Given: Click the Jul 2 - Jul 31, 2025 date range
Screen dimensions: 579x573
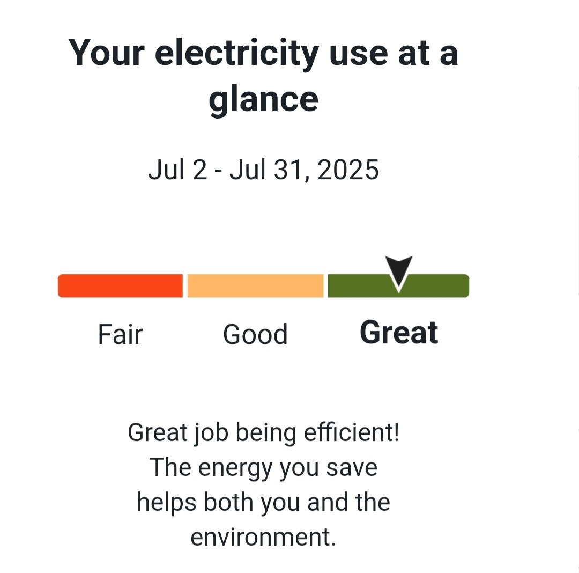Looking at the screenshot, I should click(x=263, y=170).
